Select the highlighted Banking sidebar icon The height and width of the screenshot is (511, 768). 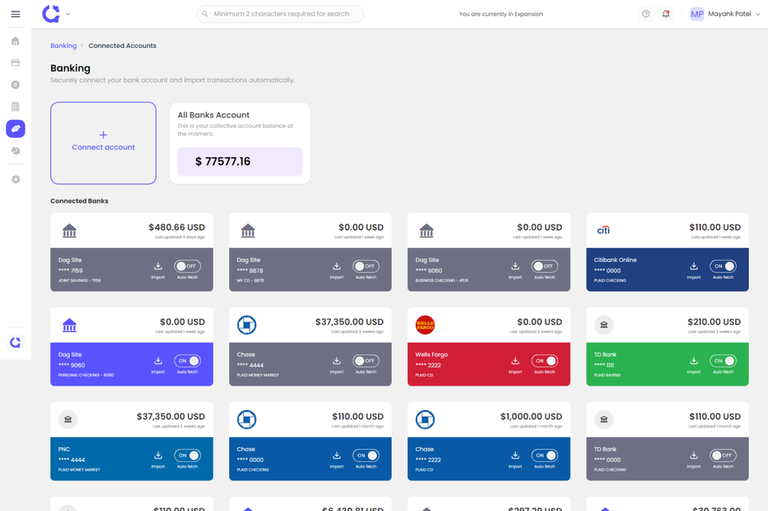tap(15, 129)
